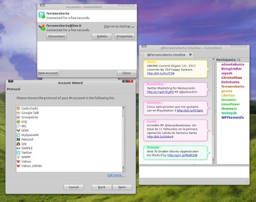Click the New Account button
Viewport: 256px width, 202px height.
[48, 73]
